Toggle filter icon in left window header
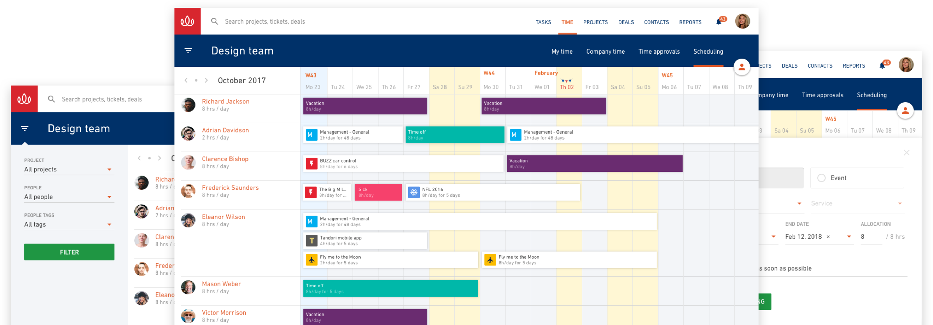 pos(25,128)
